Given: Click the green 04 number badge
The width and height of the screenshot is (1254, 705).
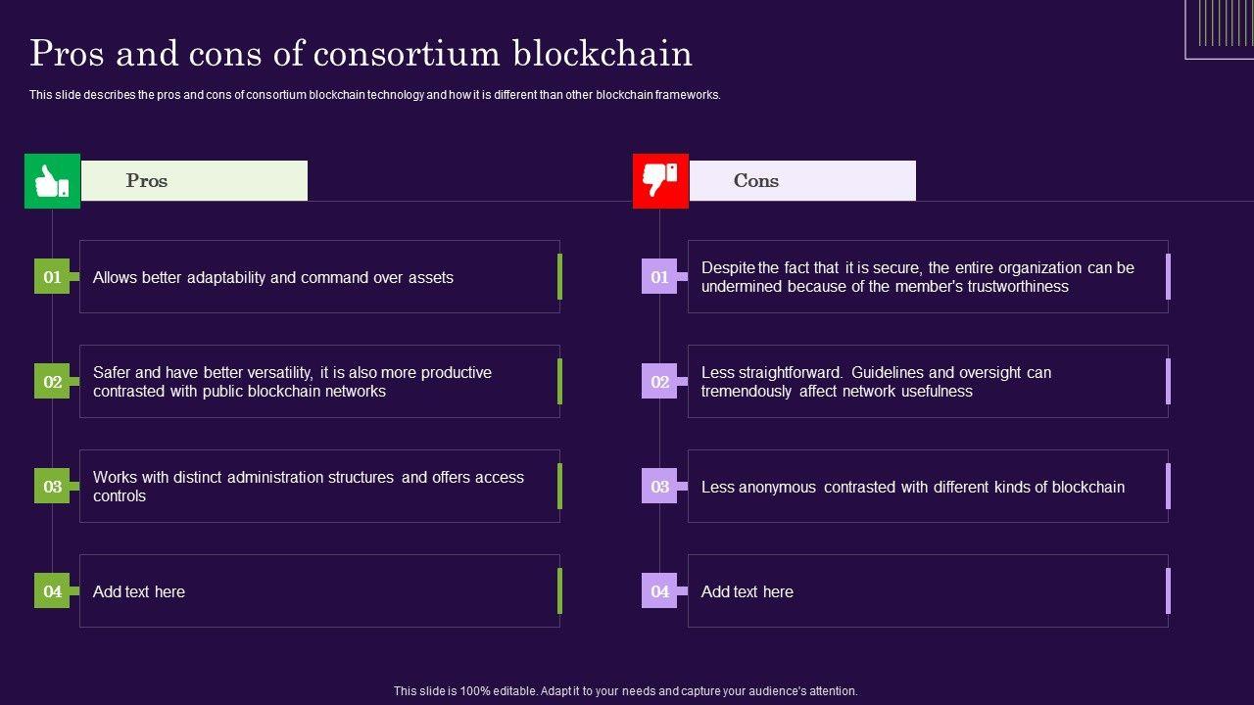Looking at the screenshot, I should [x=52, y=590].
